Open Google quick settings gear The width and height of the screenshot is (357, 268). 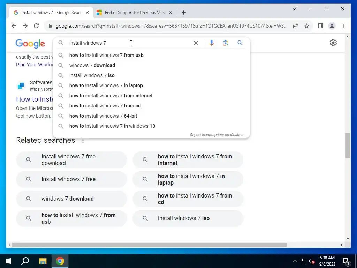tap(333, 43)
